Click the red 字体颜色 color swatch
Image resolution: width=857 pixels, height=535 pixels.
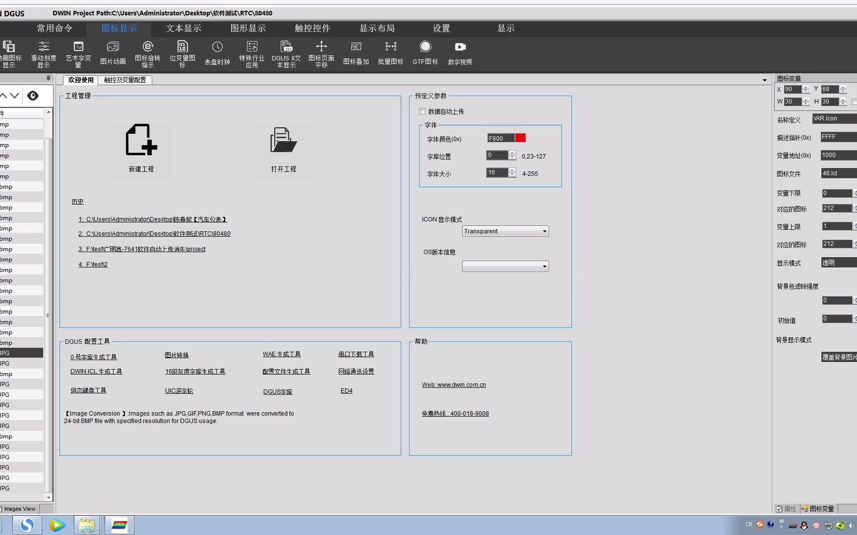pos(520,138)
